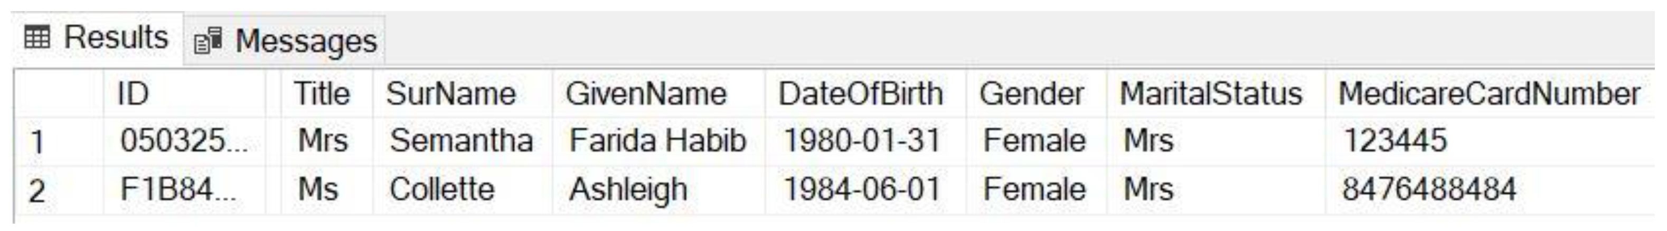Click the grid's top-left select-all corner
The height and width of the screenshot is (231, 1667).
point(58,94)
